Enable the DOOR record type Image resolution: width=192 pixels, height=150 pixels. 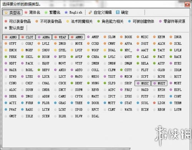click(x=93, y=103)
